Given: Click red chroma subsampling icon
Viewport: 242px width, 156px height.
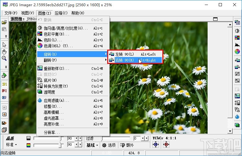Looking at the screenshot, I should (x=166, y=145).
